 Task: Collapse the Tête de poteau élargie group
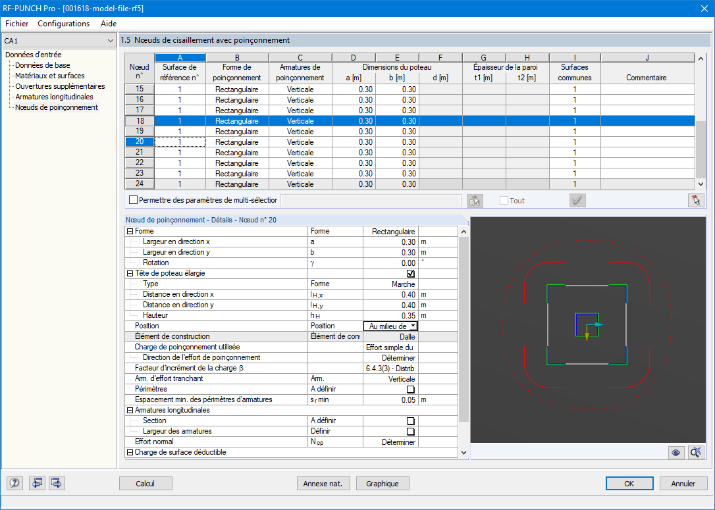(x=130, y=274)
